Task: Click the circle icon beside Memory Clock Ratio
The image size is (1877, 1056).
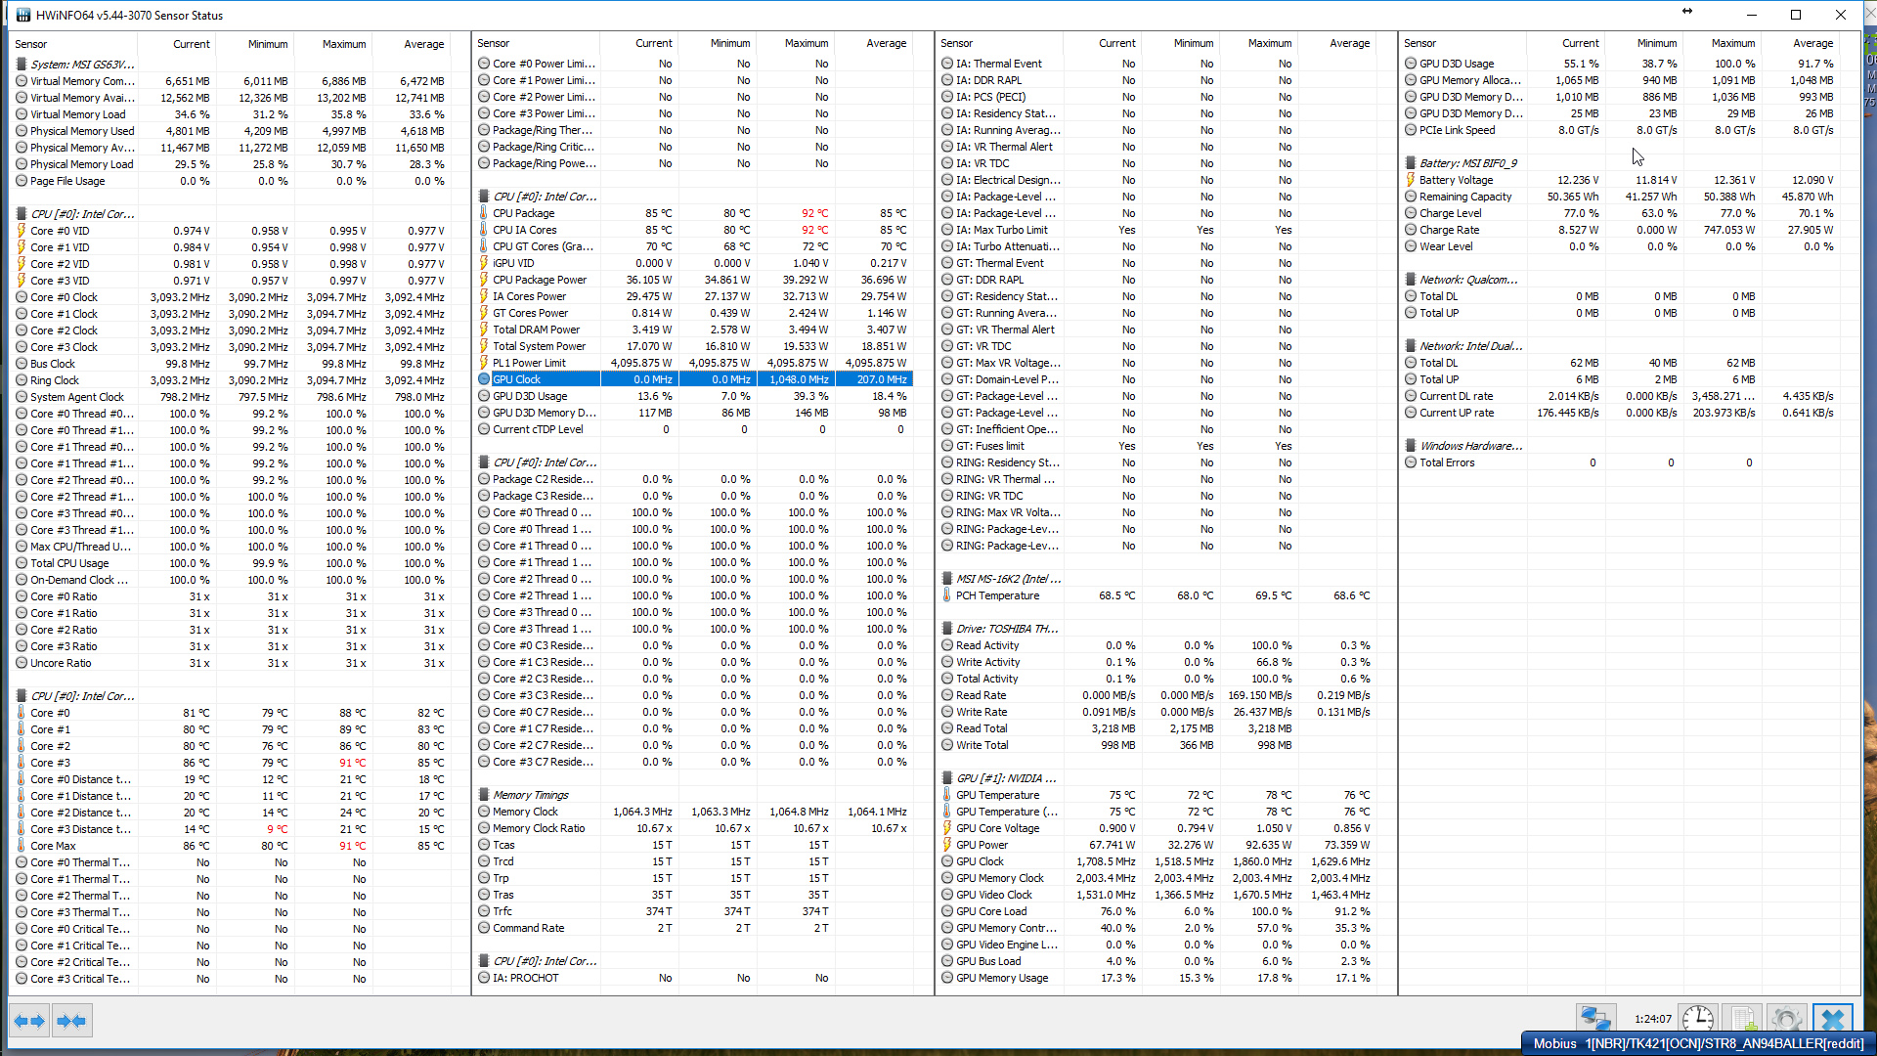Action: pos(484,828)
